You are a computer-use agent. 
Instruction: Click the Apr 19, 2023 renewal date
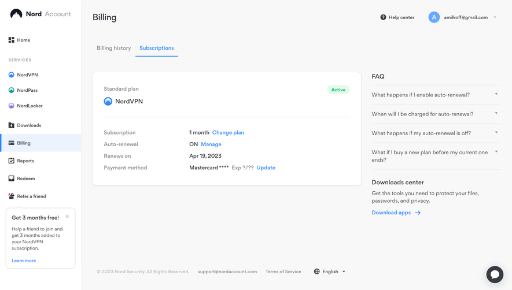[205, 156]
